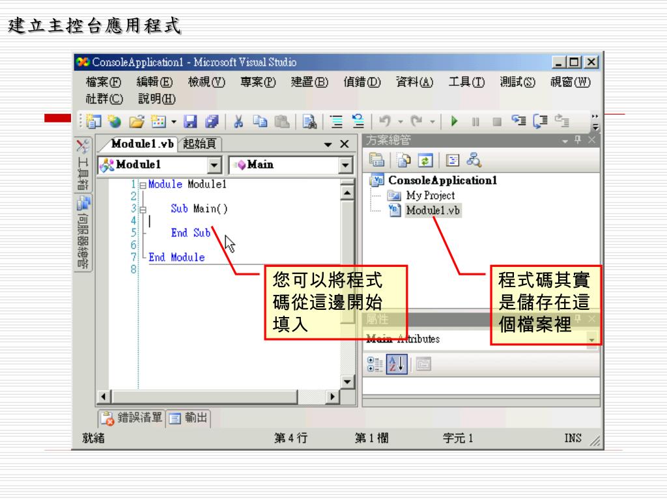Click the Uncomment lines icon

tap(358, 122)
